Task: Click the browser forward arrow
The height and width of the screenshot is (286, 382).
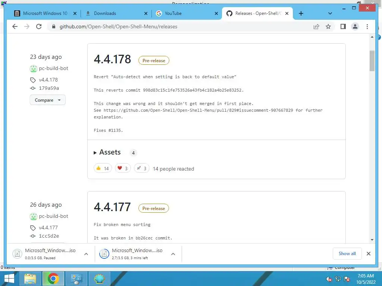Action: point(27,26)
